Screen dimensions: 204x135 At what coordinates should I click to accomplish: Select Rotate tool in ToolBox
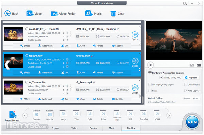(x=104, y=115)
